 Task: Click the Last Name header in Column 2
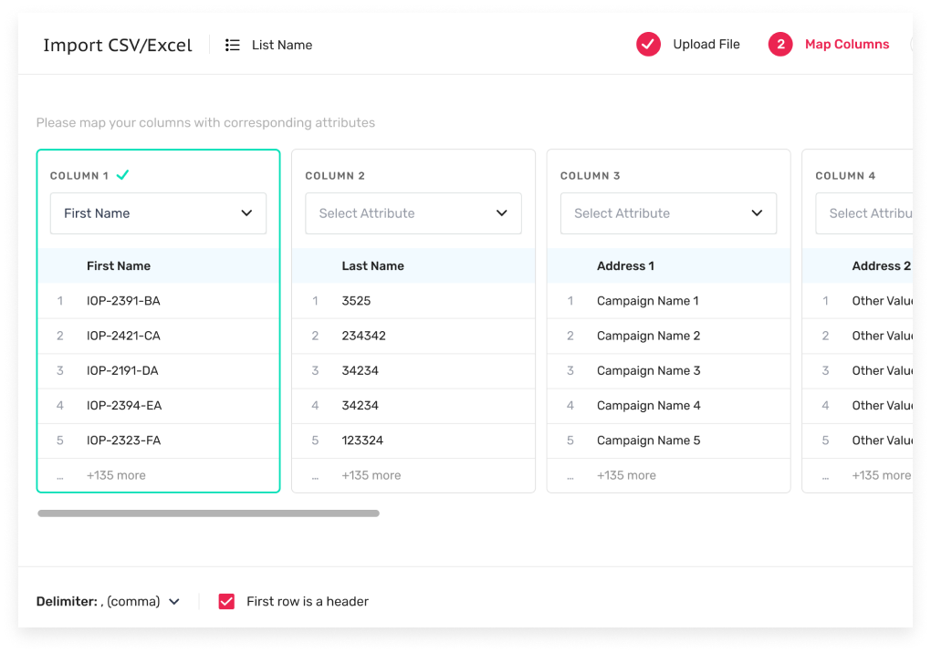point(373,265)
